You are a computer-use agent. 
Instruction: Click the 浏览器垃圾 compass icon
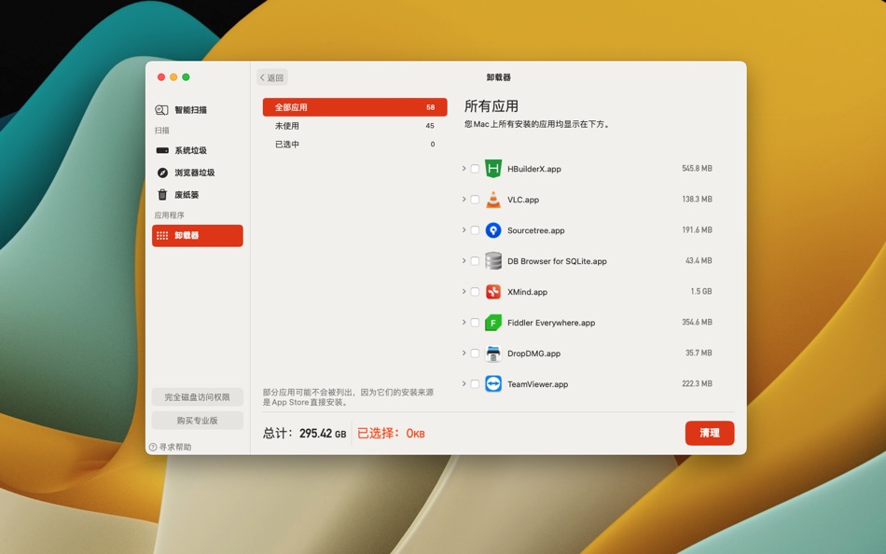click(162, 173)
